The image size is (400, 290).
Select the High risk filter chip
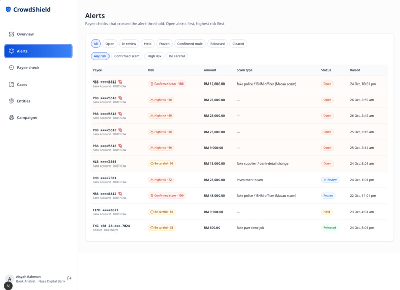click(x=154, y=56)
